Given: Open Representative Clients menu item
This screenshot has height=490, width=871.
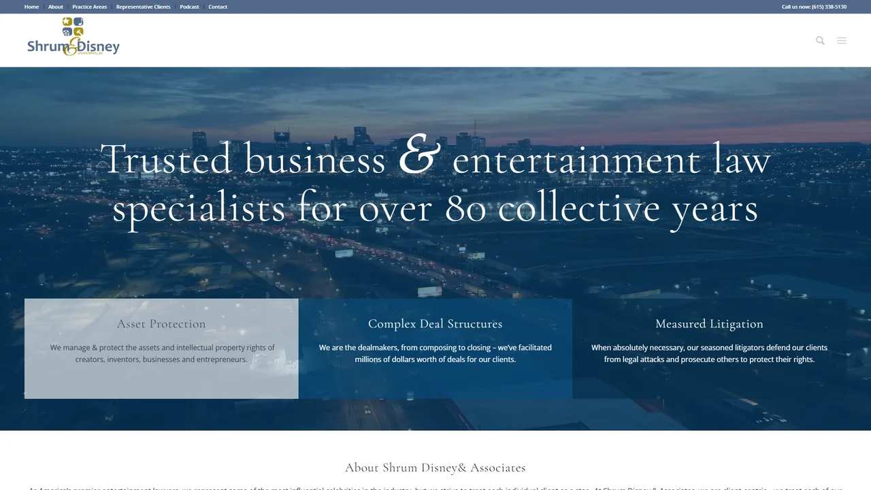Looking at the screenshot, I should (x=144, y=7).
